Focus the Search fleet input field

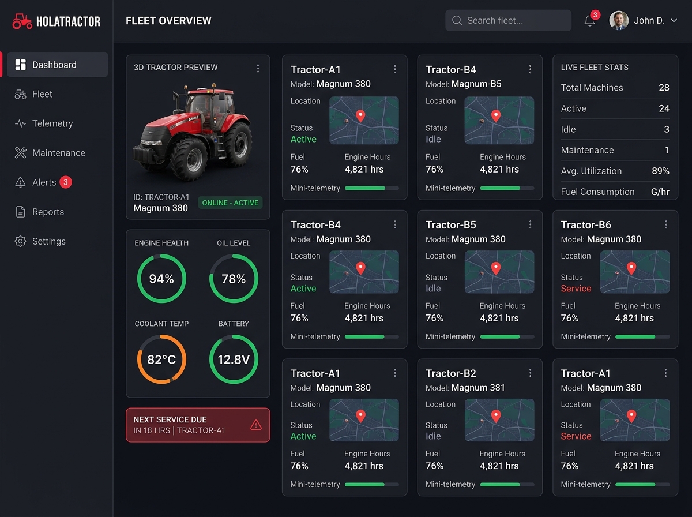pos(508,21)
